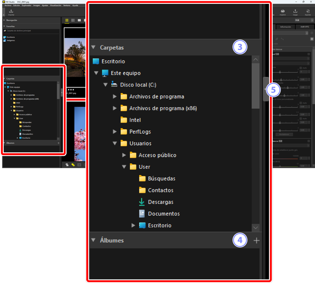Switch to the XMP/IPTC tab
Image resolution: width=315 pixels, height=283 pixels.
[304, 27]
